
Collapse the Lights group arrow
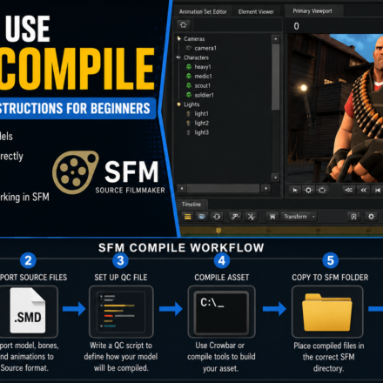(x=179, y=104)
